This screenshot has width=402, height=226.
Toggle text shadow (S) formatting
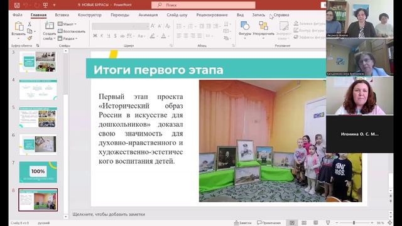115,36
